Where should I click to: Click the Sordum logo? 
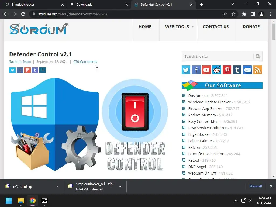39,29
